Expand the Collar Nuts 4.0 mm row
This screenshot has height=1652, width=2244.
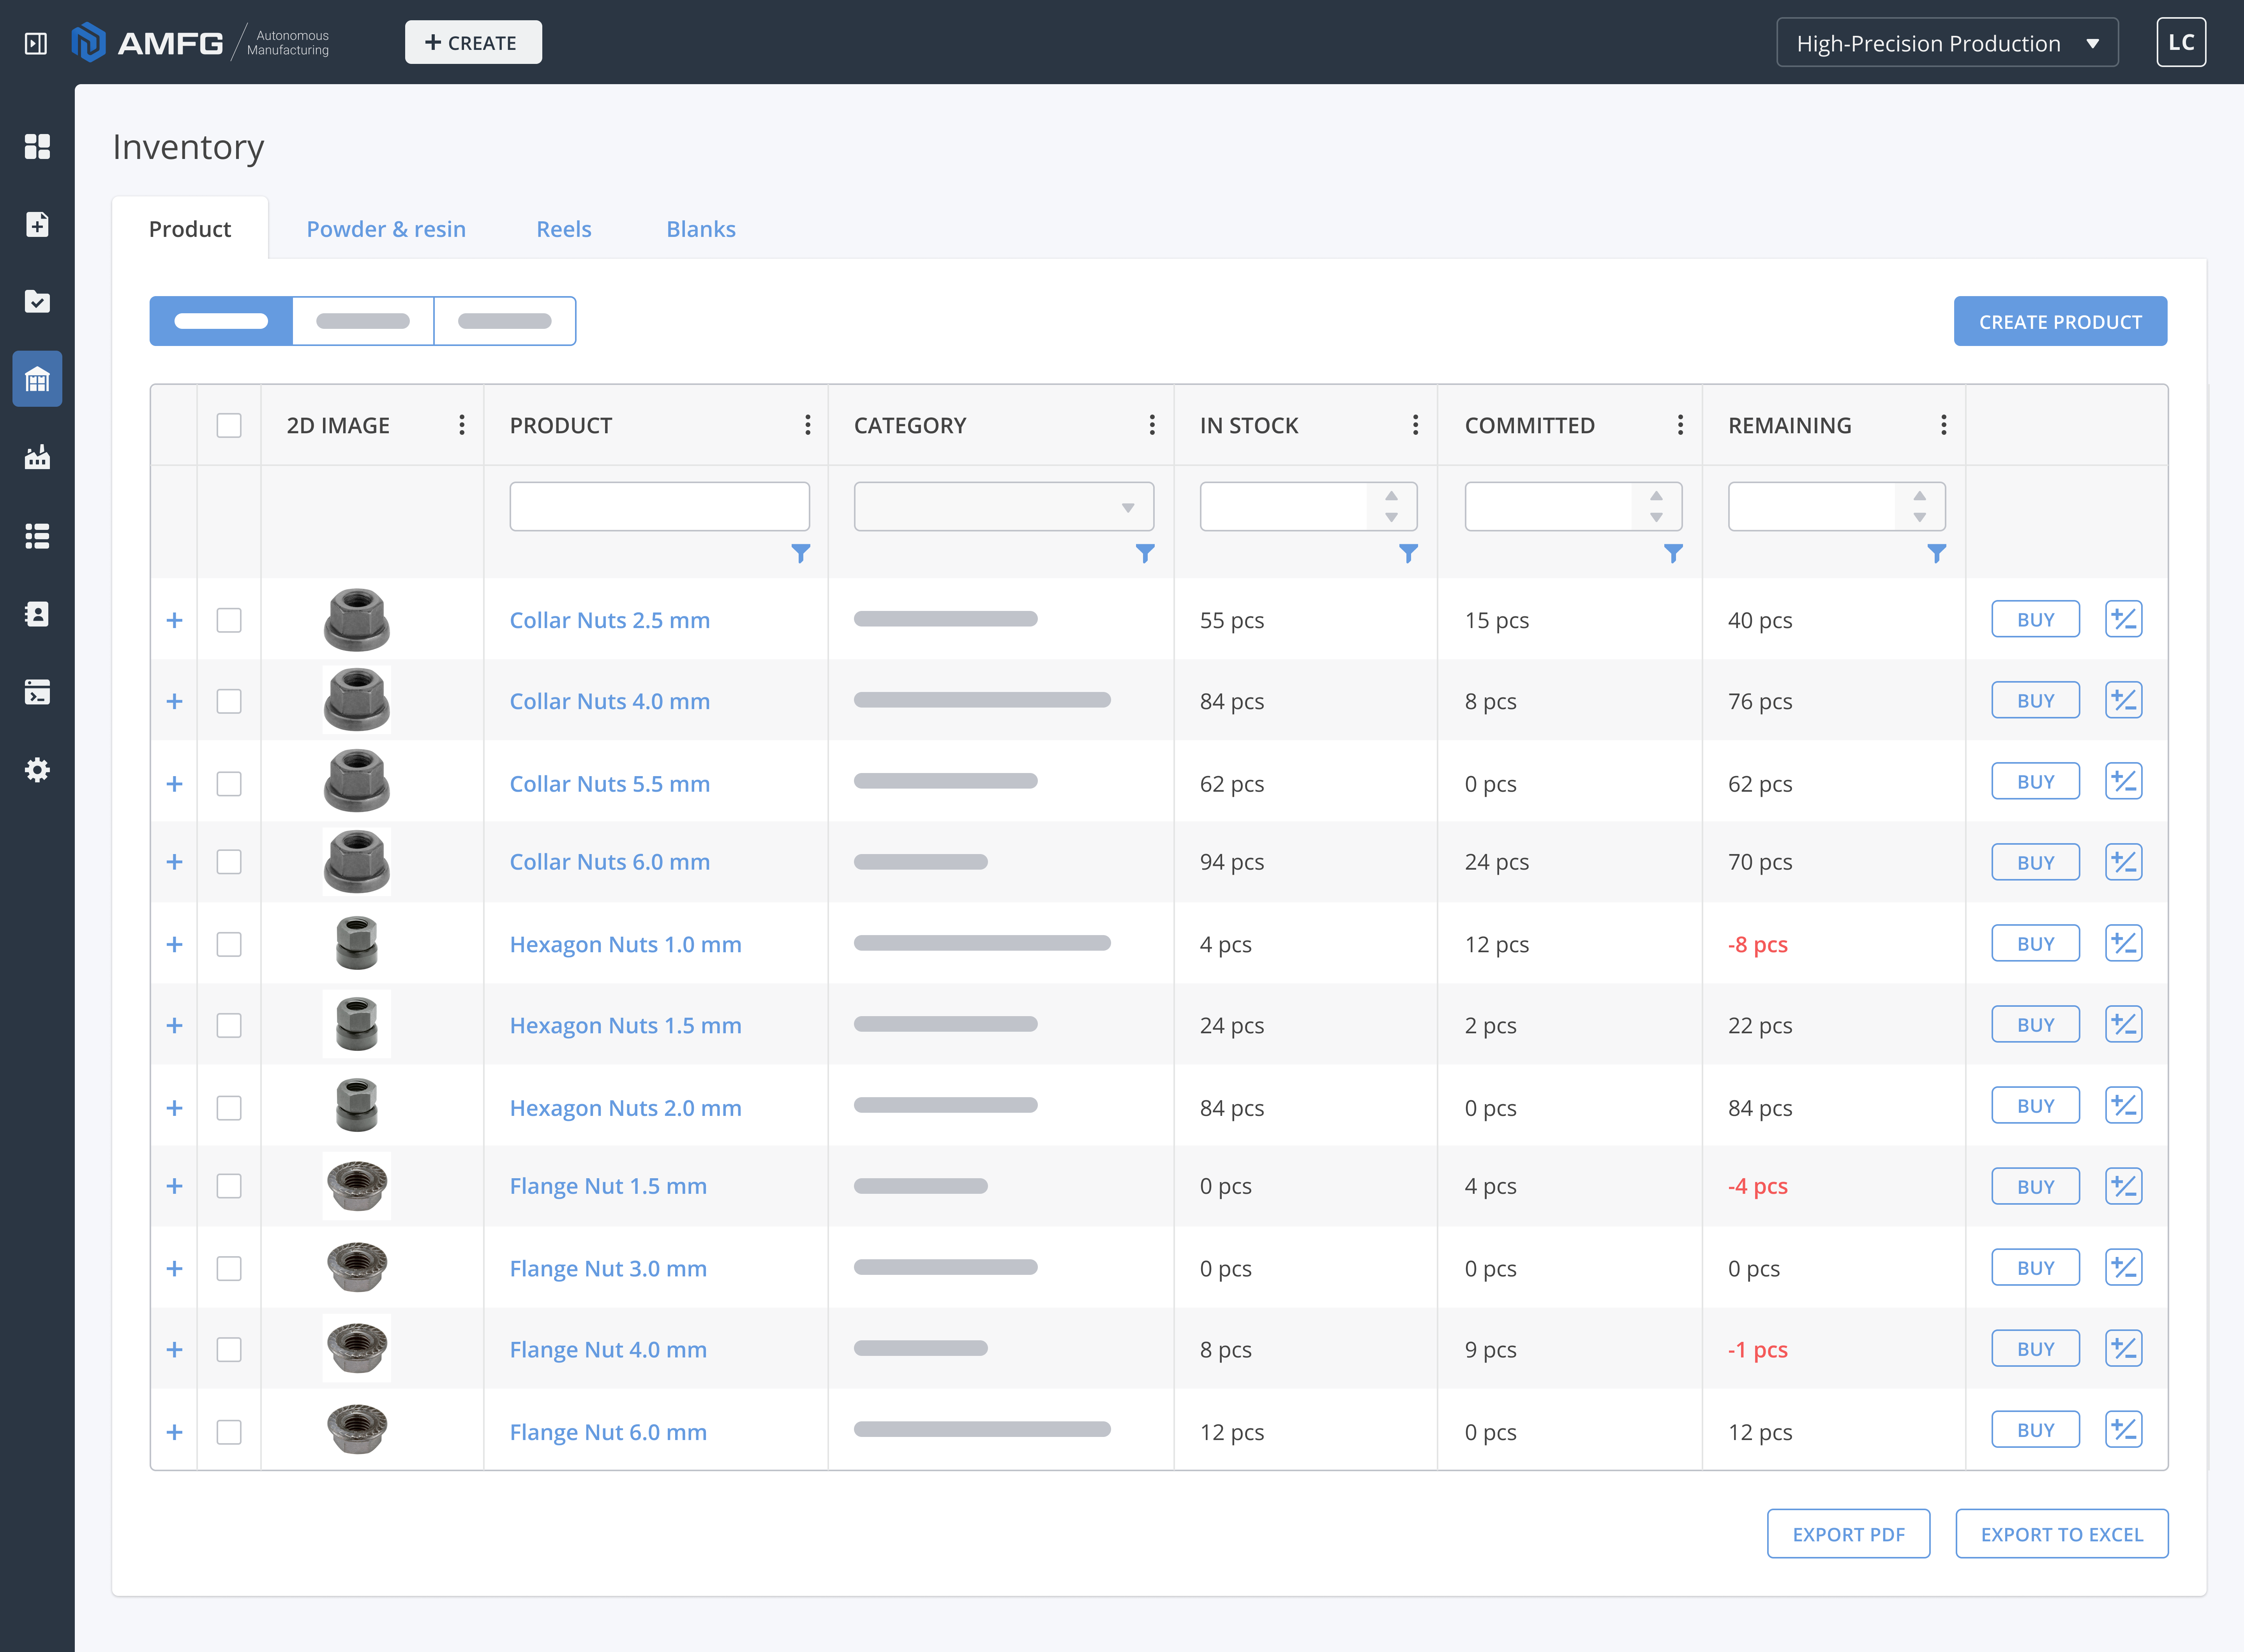tap(174, 701)
